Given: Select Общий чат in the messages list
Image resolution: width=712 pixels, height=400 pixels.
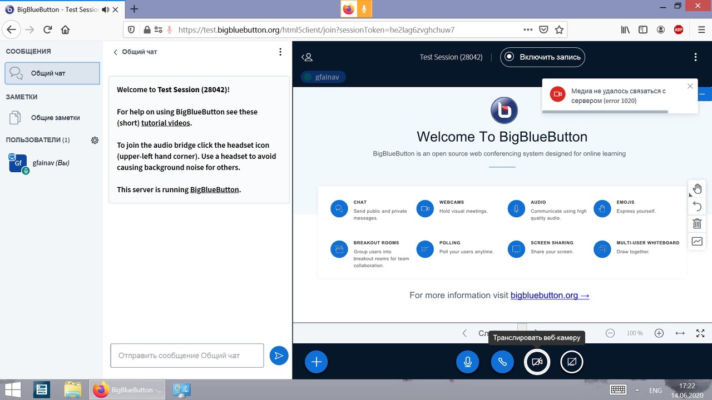Looking at the screenshot, I should (x=52, y=73).
